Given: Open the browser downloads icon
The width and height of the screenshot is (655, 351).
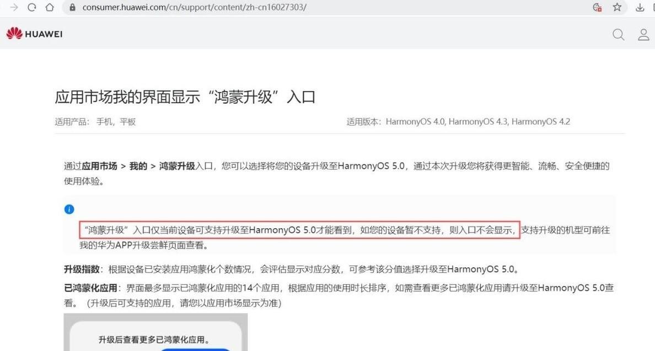Looking at the screenshot, I should (640, 7).
